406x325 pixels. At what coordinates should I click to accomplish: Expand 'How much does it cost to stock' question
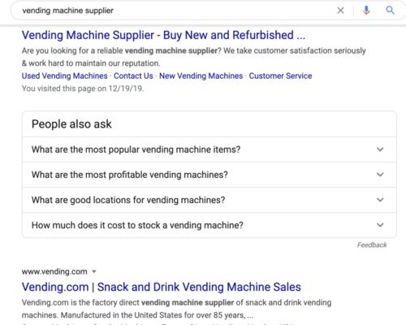[209, 225]
